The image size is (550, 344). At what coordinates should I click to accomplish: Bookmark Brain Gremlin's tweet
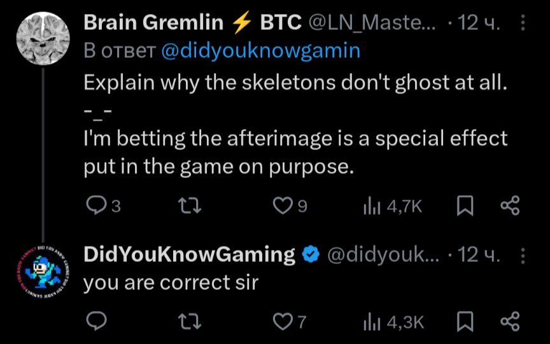pos(466,205)
